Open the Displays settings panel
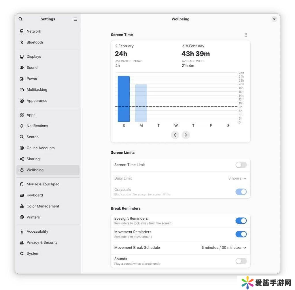295x290 pixels. point(34,57)
